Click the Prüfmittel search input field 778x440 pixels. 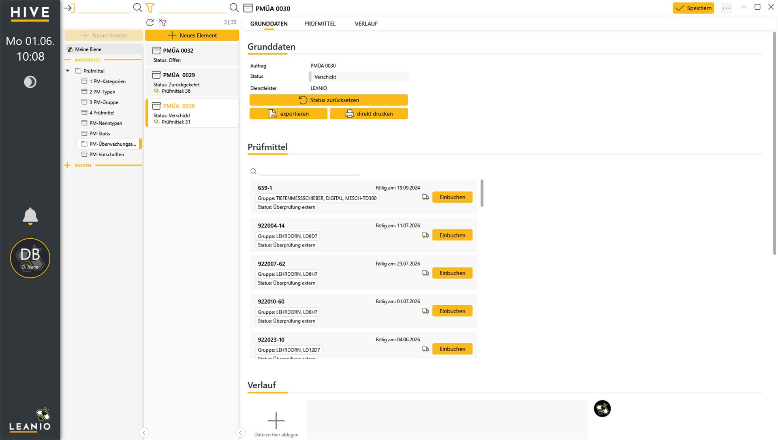(309, 171)
